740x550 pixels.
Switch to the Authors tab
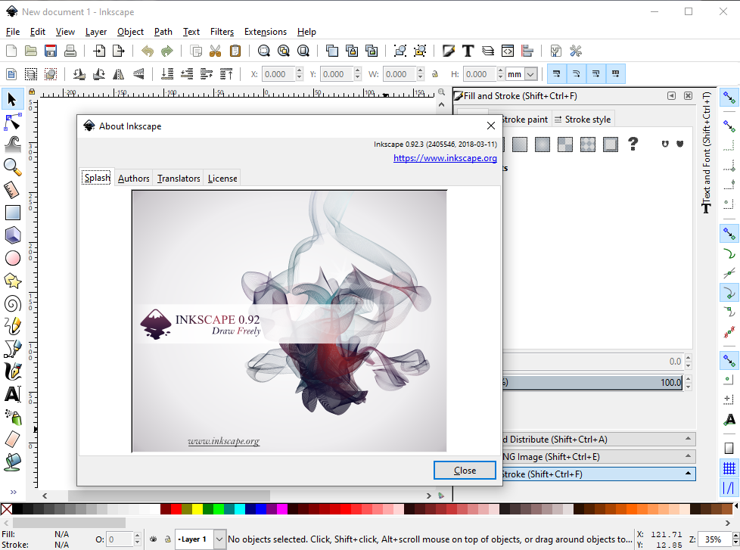point(133,178)
